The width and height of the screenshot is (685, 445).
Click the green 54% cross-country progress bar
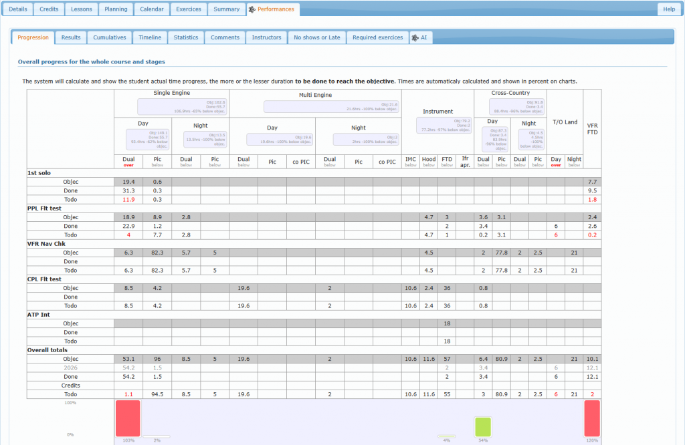(483, 427)
